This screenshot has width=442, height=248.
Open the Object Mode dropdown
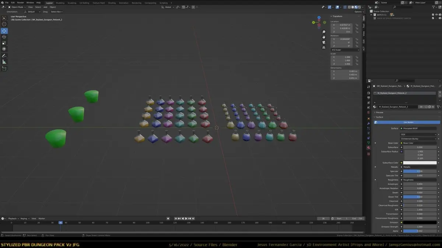[x=17, y=7]
